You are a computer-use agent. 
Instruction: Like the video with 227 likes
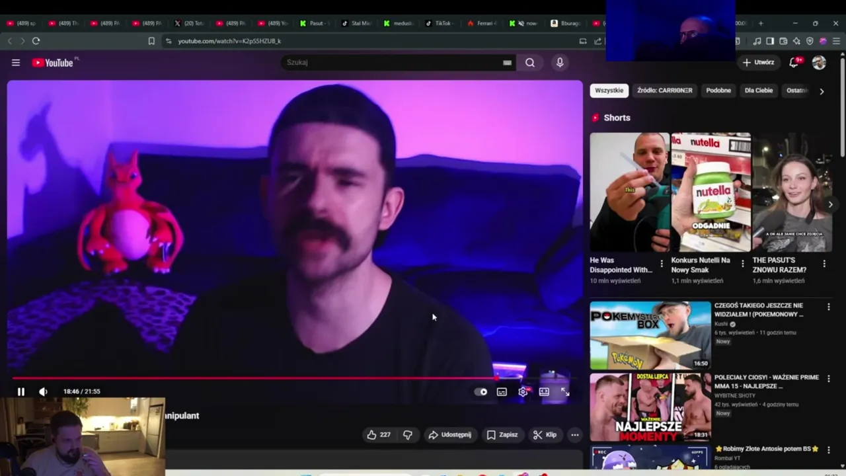[x=379, y=434]
